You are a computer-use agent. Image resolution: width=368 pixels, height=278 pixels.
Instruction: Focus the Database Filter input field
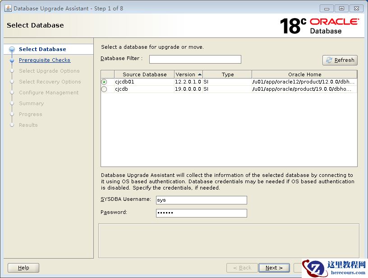195,59
